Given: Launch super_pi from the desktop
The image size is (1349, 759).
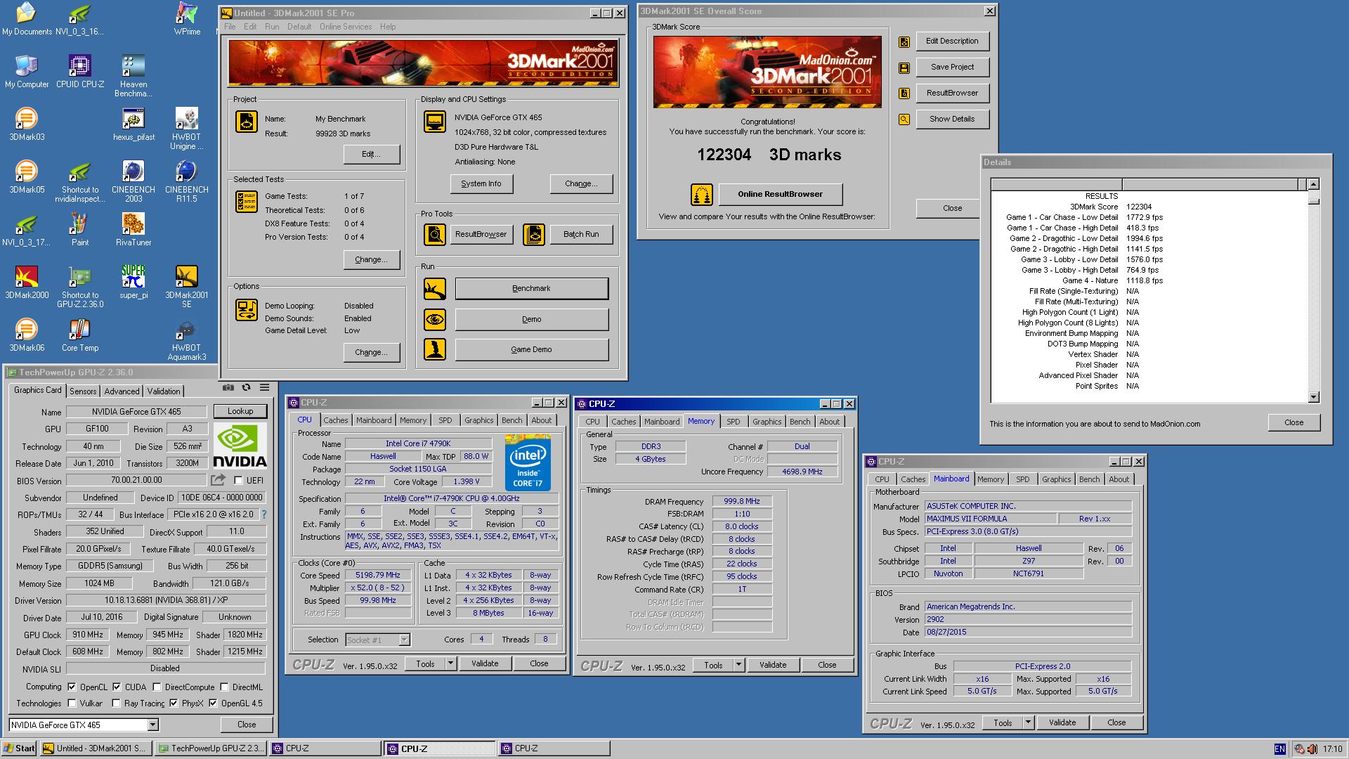Looking at the screenshot, I should [133, 283].
